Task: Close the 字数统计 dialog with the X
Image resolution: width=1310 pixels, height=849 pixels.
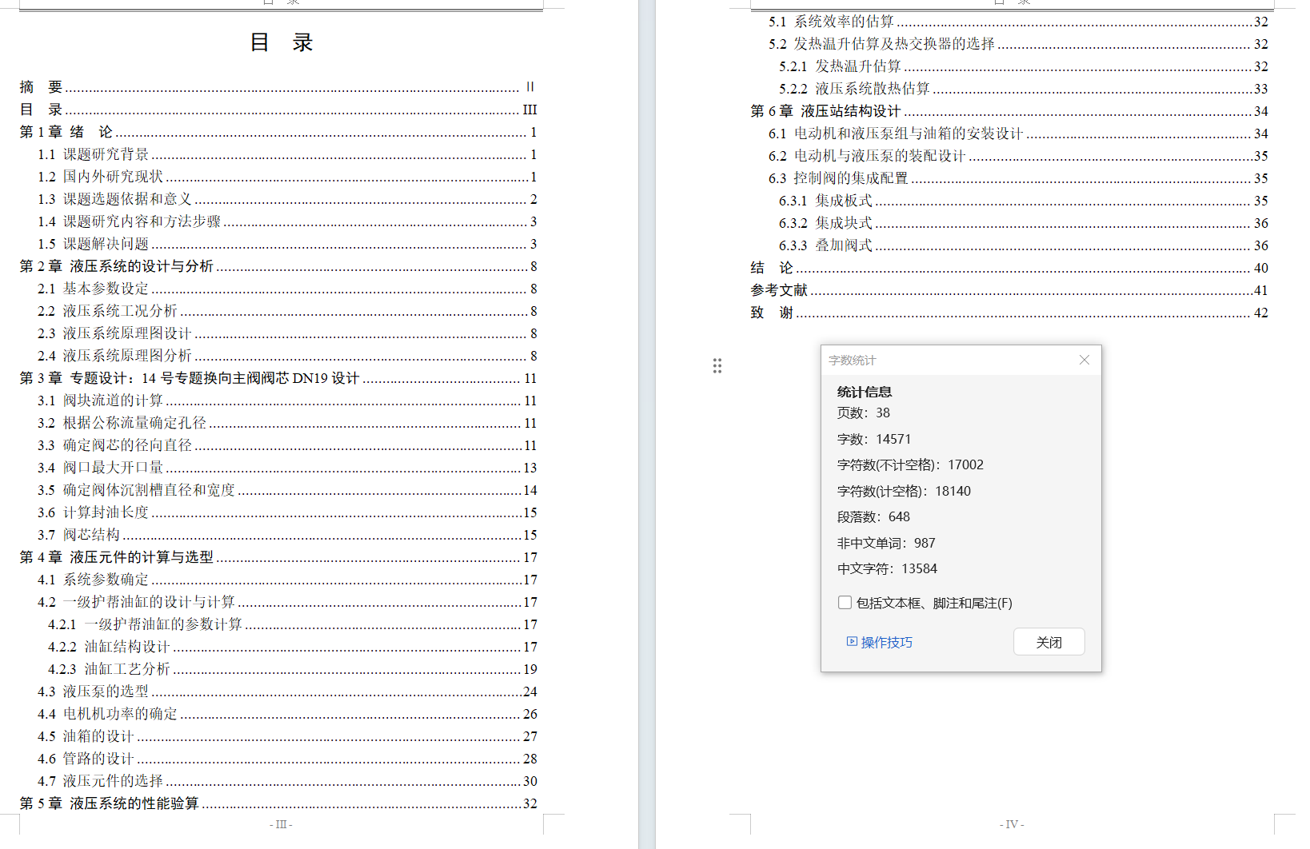Action: click(1084, 360)
